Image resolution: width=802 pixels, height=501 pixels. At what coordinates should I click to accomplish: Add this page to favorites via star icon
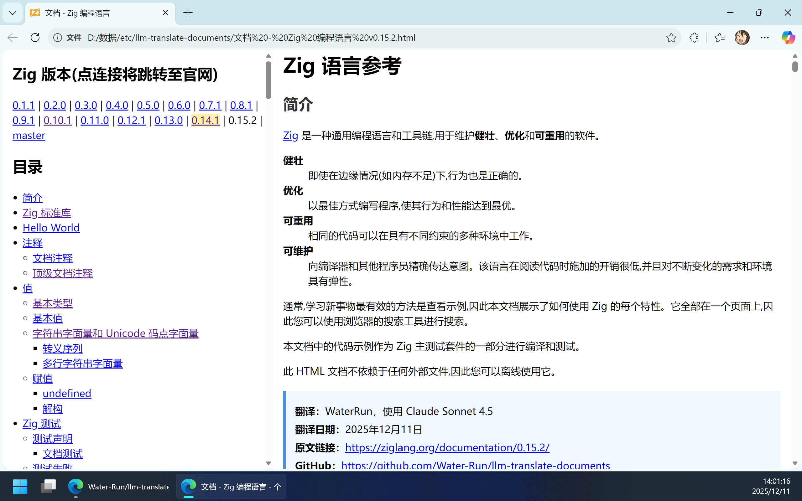(671, 38)
